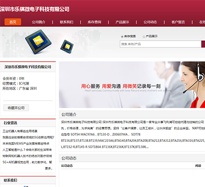Screen dimensions: 205x187
Task: Go to 联系我们 in navigation bar
Action: [x=67, y=22]
